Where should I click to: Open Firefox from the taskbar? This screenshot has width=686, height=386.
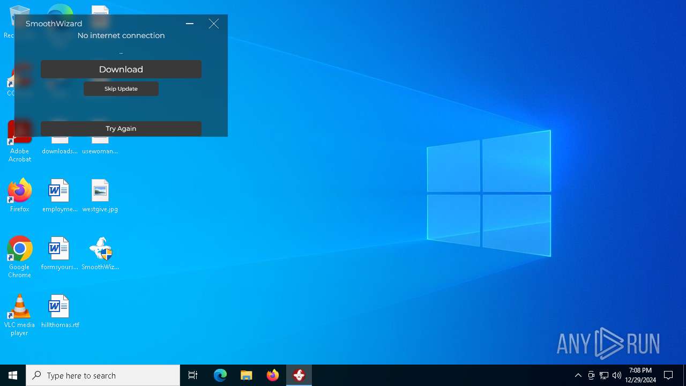(273, 375)
